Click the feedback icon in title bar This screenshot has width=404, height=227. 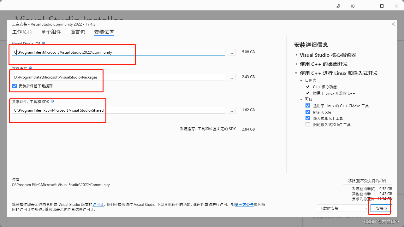[353, 6]
